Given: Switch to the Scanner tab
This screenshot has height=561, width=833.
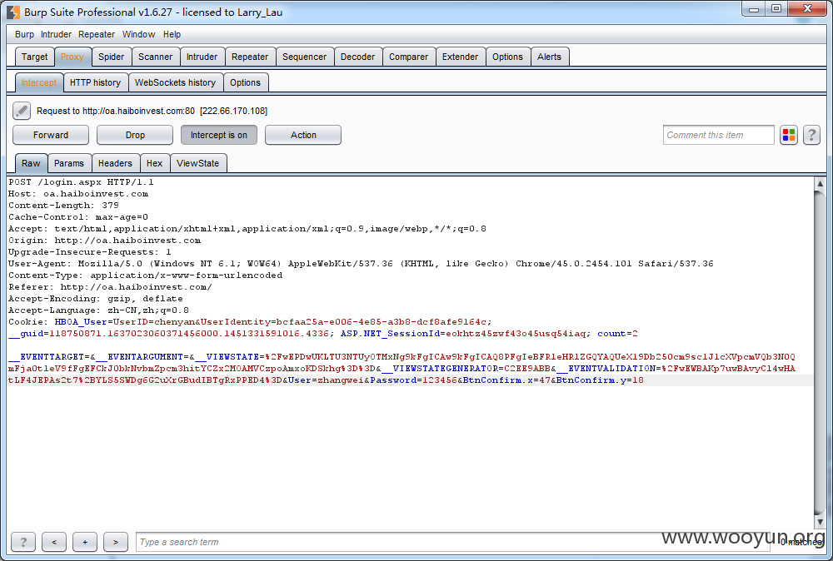Looking at the screenshot, I should tap(155, 57).
